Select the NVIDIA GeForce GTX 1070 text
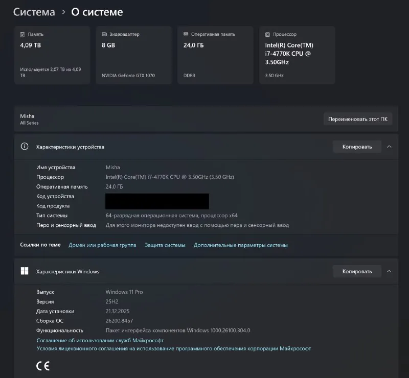This screenshot has width=409, height=378. click(x=128, y=76)
